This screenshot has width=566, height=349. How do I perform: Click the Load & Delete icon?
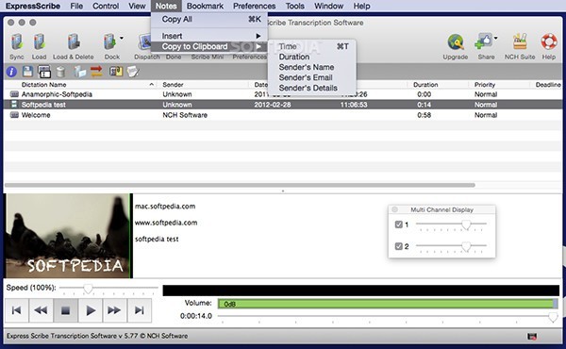(x=74, y=42)
